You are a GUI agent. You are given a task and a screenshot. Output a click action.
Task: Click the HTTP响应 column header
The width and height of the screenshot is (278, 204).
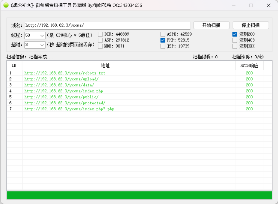[250, 66]
